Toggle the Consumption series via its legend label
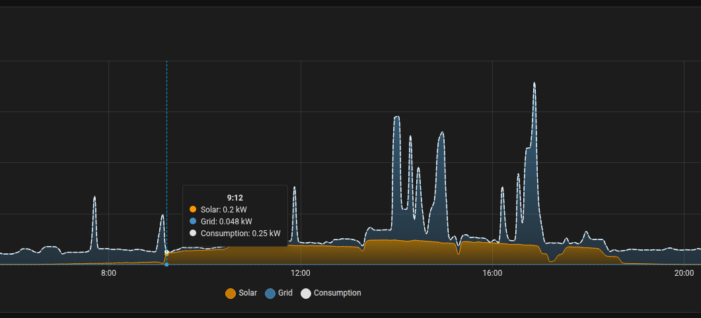Screen dimensions: 701x318 tap(337, 293)
